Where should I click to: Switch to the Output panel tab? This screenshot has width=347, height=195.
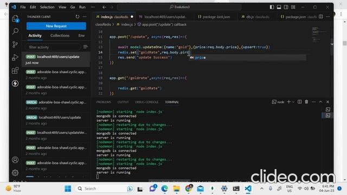(123, 102)
